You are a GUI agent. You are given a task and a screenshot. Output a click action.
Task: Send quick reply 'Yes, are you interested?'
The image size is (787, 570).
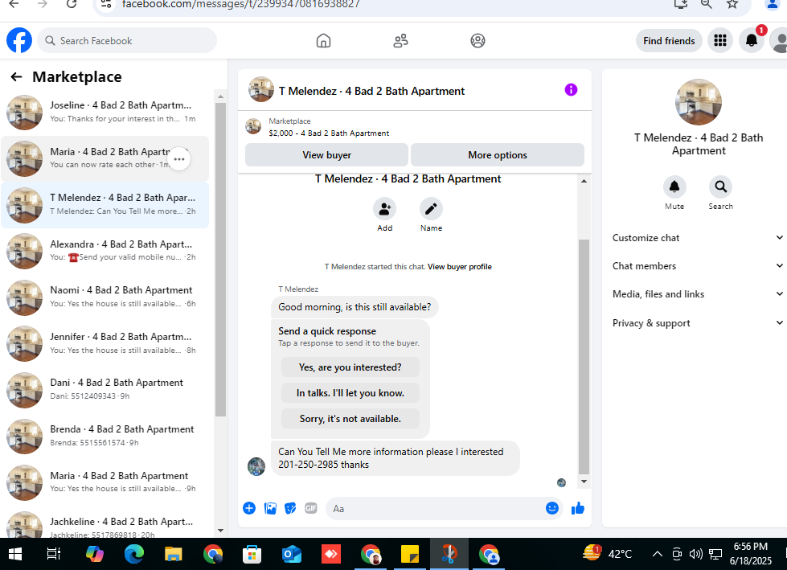[x=350, y=367]
